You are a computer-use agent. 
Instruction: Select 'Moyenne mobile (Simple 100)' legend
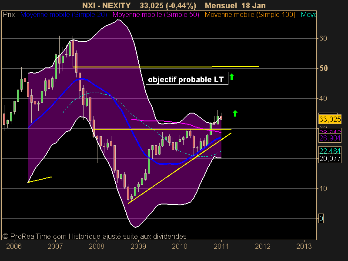click(x=250, y=15)
